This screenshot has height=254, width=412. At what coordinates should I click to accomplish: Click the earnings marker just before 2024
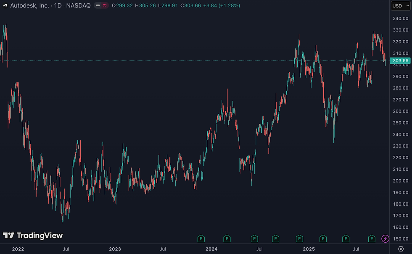[x=201, y=239]
